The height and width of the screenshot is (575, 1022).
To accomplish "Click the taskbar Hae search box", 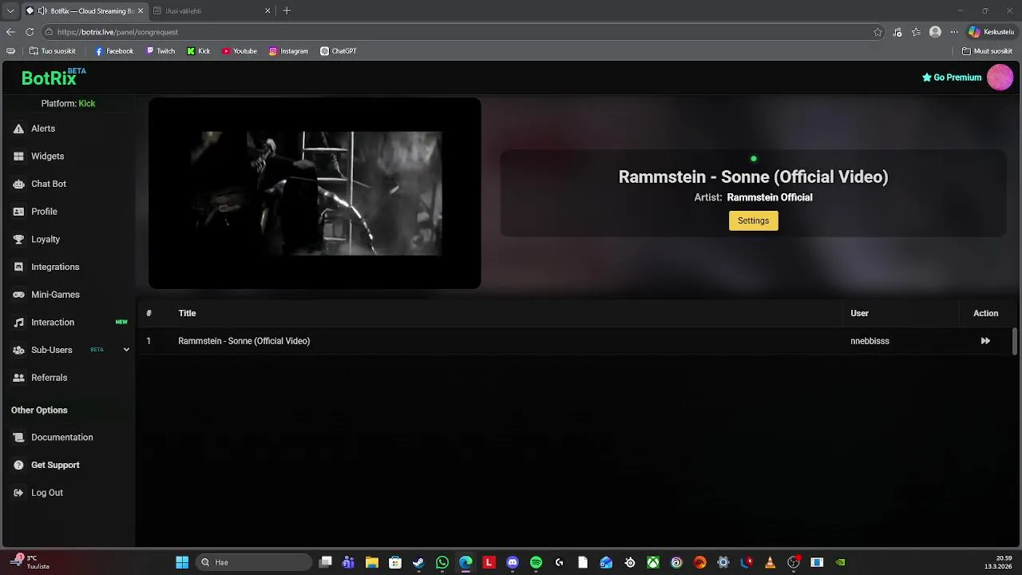I will tap(253, 562).
